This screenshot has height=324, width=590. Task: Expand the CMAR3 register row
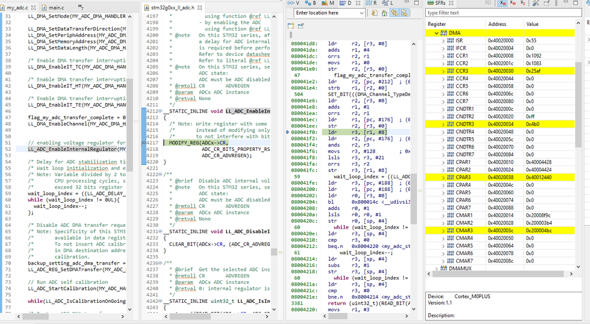pyautogui.click(x=443, y=230)
